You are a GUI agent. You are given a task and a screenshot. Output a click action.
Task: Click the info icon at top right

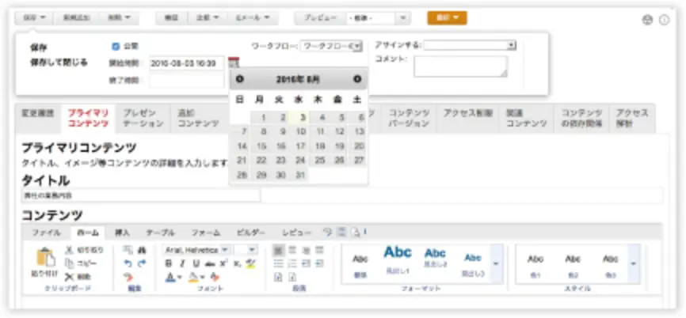pyautogui.click(x=665, y=20)
